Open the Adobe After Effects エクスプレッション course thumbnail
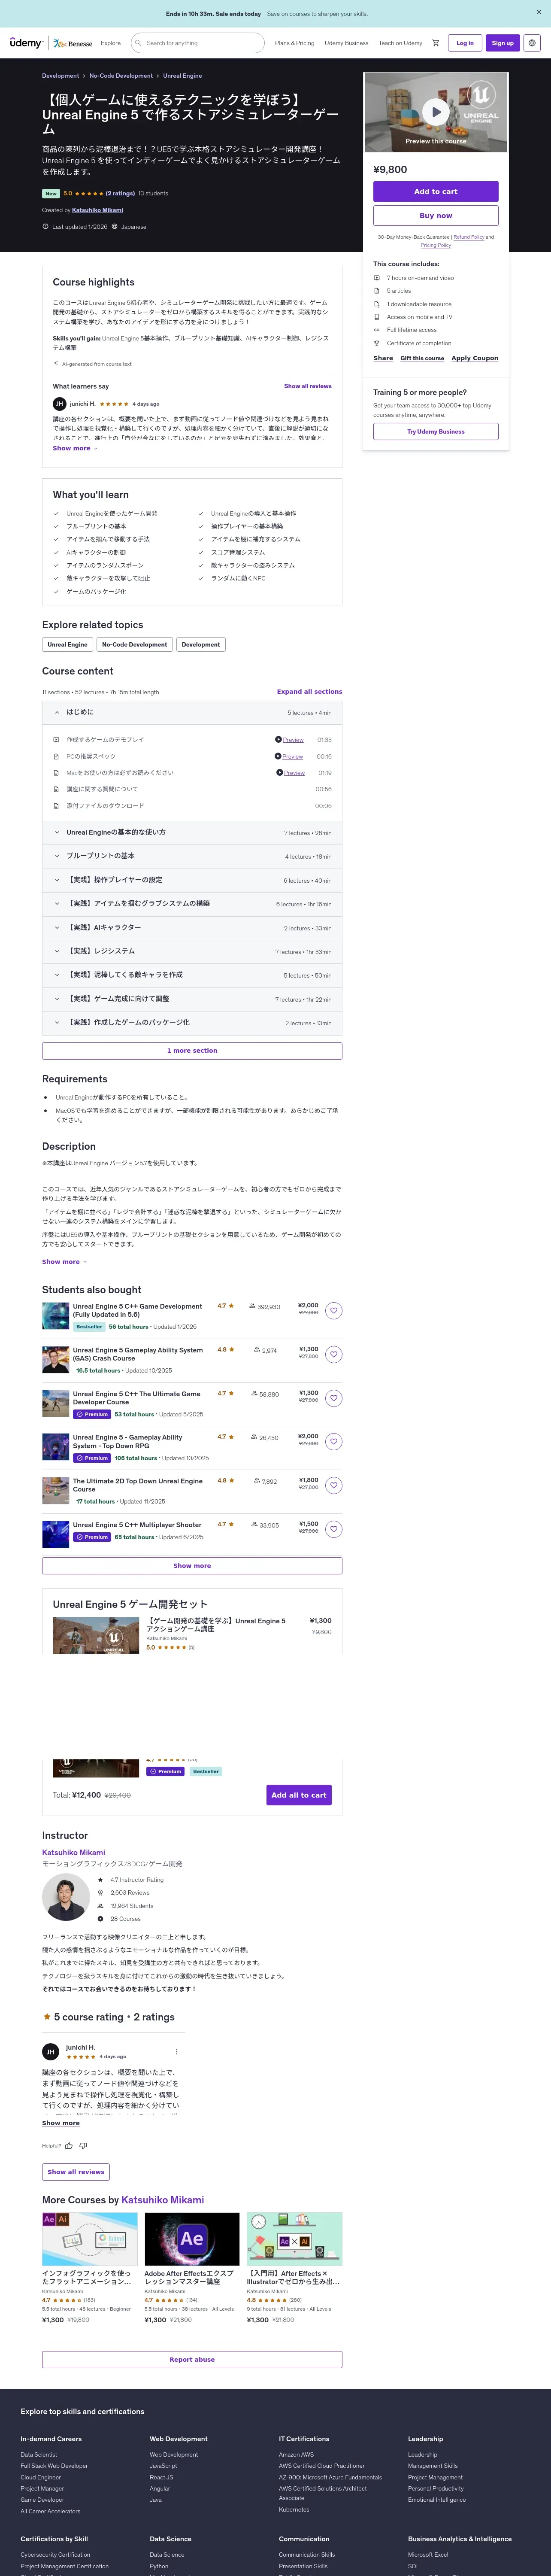The height and width of the screenshot is (2576, 551). tap(192, 2238)
